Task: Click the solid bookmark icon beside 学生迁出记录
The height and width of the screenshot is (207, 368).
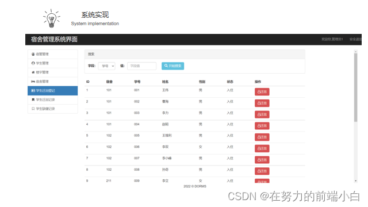Action: (33, 99)
